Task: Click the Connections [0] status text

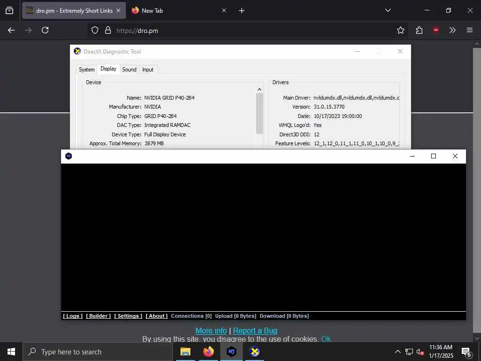Action: [x=191, y=316]
